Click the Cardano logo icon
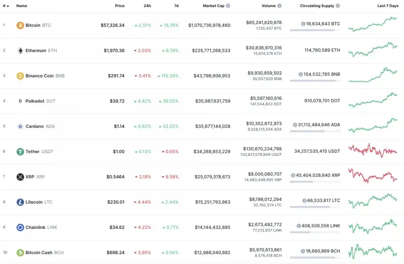404x264 pixels. tap(20, 126)
